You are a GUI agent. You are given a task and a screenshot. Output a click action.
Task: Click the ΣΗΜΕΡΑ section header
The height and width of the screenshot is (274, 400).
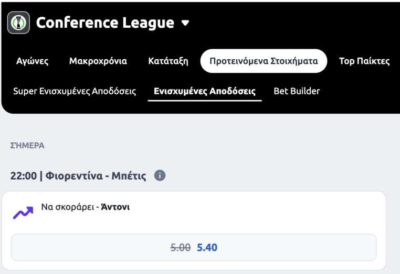27,146
